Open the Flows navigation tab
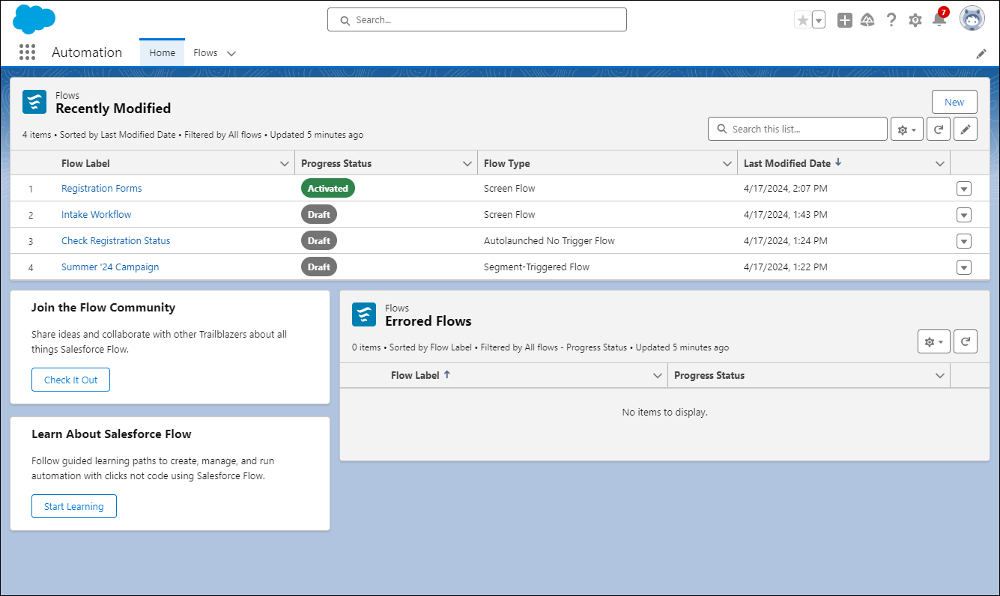This screenshot has height=596, width=1000. 205,52
